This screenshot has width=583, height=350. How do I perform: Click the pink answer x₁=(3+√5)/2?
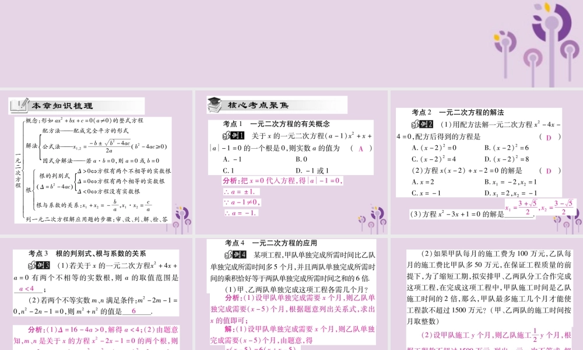(521, 208)
